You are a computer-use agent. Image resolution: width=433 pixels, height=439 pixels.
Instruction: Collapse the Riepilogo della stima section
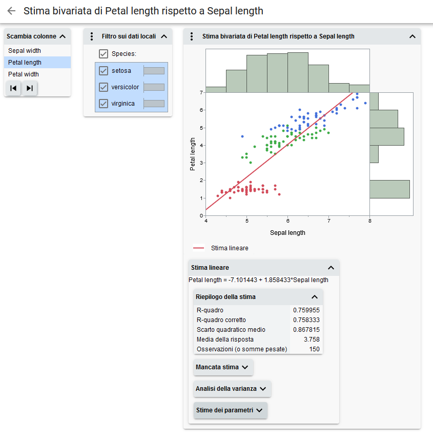(x=315, y=297)
